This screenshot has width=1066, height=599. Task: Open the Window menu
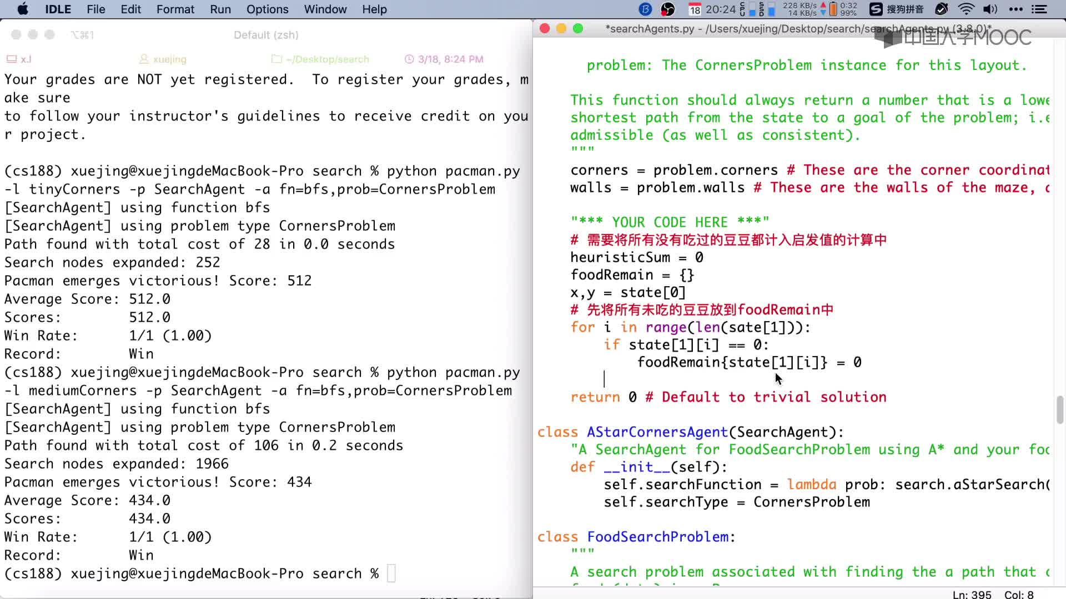pyautogui.click(x=325, y=9)
